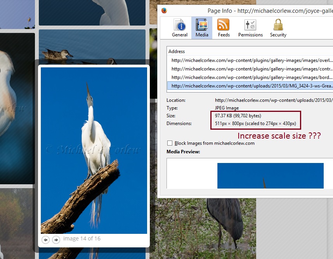
Task: Click the Firefox icon in title bar
Action: point(164,10)
